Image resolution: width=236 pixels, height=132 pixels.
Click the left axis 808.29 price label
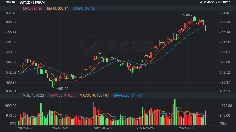(x=11, y=22)
